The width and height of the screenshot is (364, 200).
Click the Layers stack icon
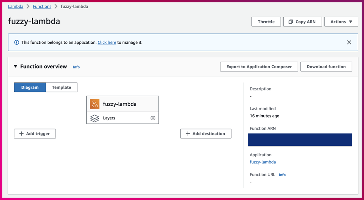pyautogui.click(x=95, y=118)
